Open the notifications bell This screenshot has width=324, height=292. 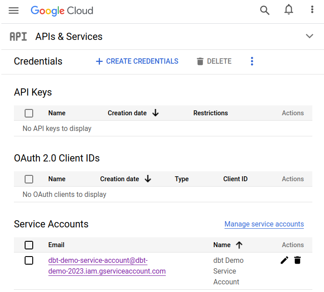pos(289,10)
